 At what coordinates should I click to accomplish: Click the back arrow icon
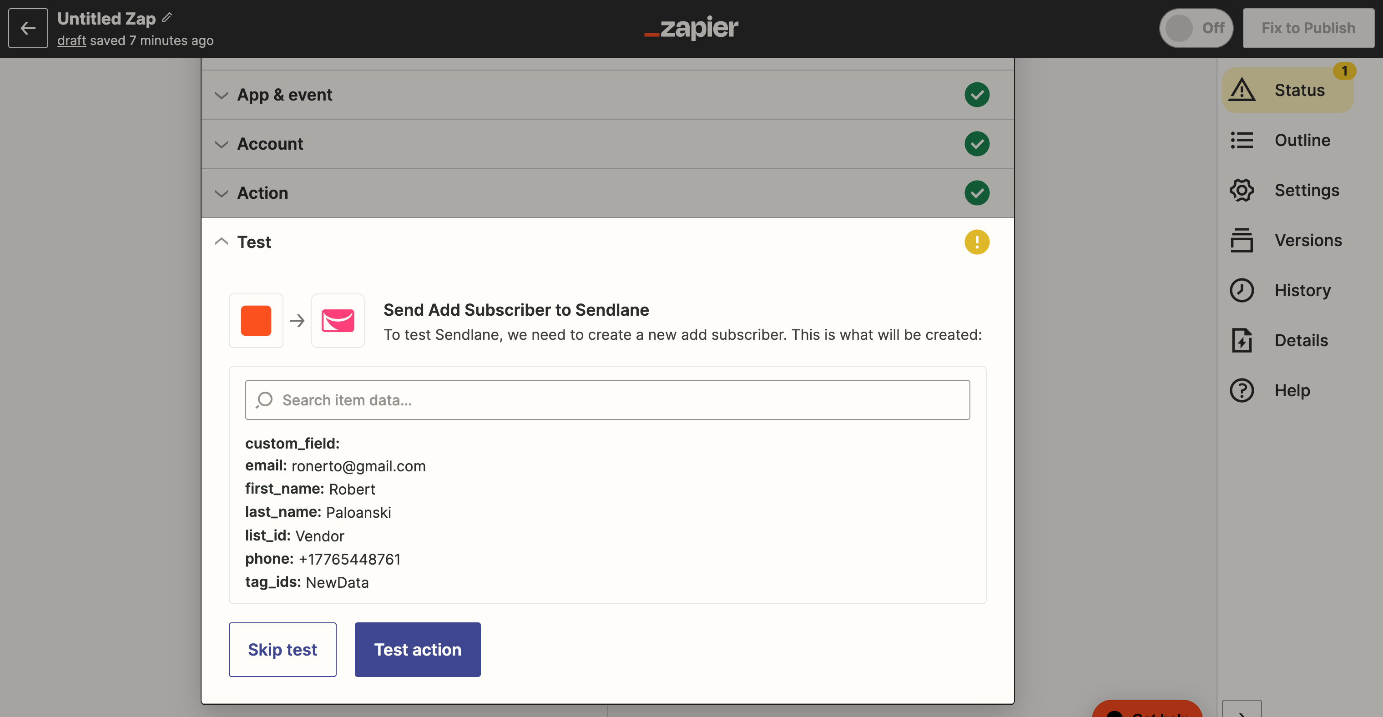click(x=28, y=28)
